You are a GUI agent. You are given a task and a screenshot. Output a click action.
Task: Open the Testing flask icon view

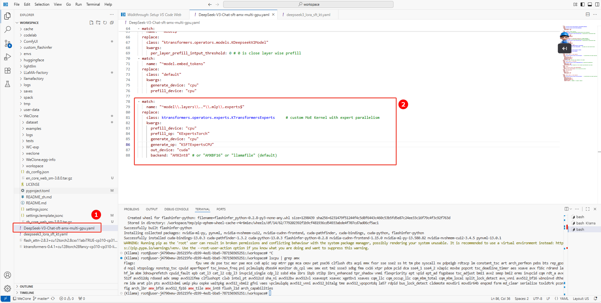[x=8, y=84]
